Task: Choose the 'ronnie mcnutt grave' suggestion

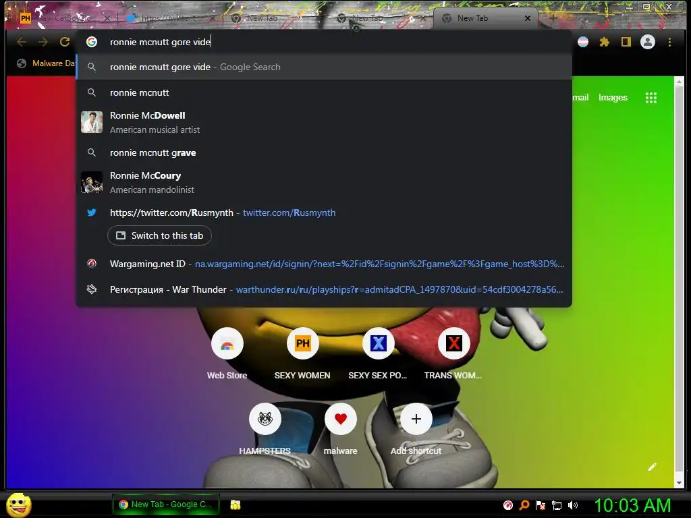Action: (x=324, y=152)
